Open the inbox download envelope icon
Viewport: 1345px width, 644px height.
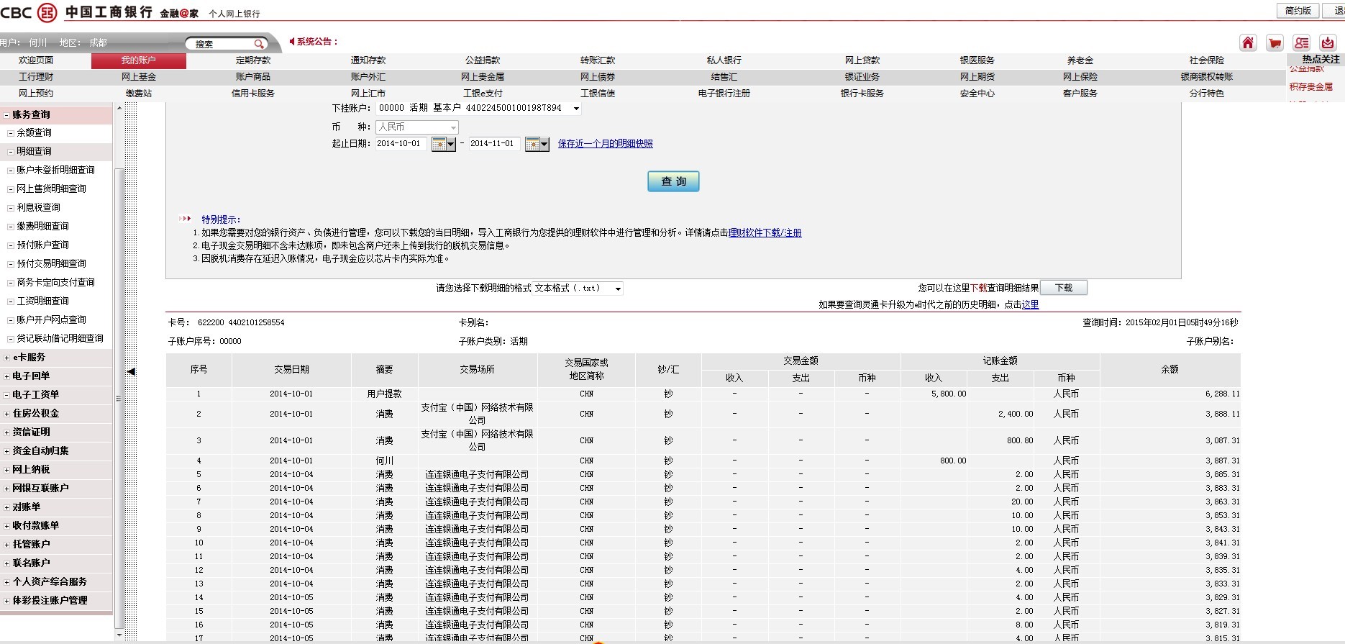1328,42
